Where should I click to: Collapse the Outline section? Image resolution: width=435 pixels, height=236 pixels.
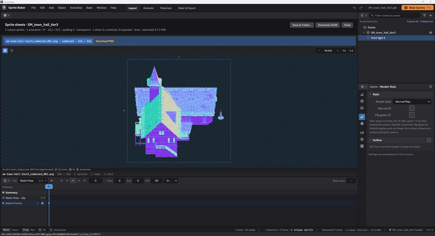coord(370,141)
